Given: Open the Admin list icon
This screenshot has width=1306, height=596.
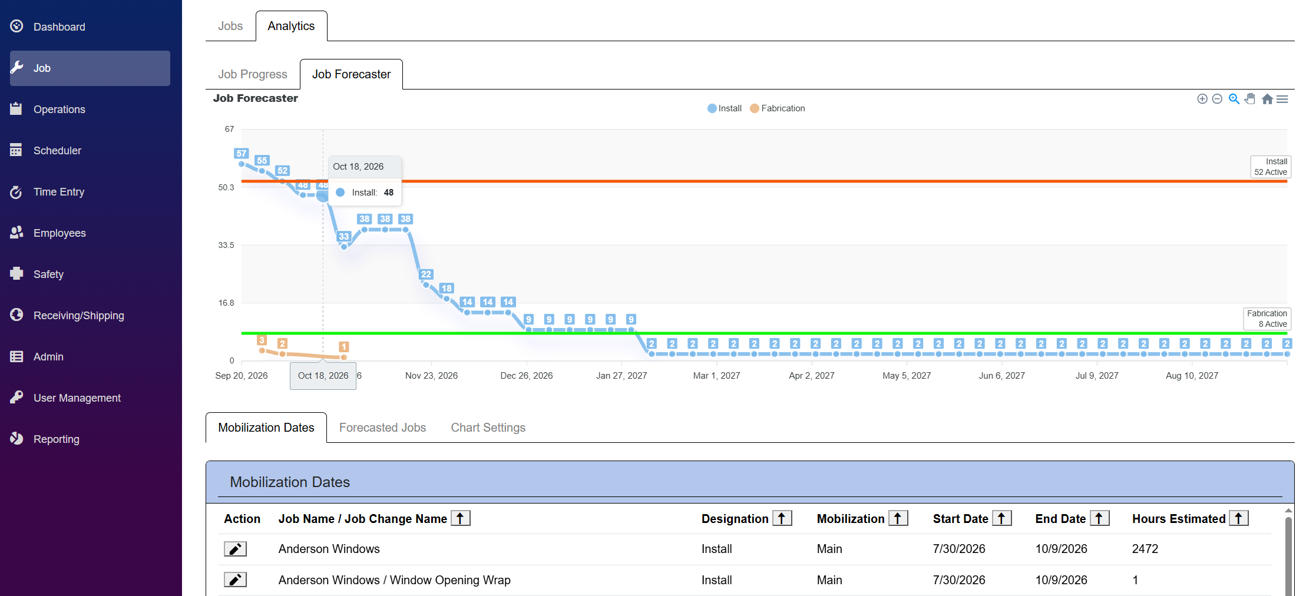Looking at the screenshot, I should coord(16,356).
